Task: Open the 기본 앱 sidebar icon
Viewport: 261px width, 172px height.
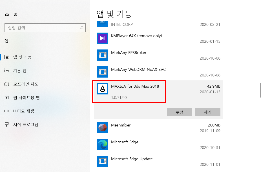Action: (x=7, y=70)
